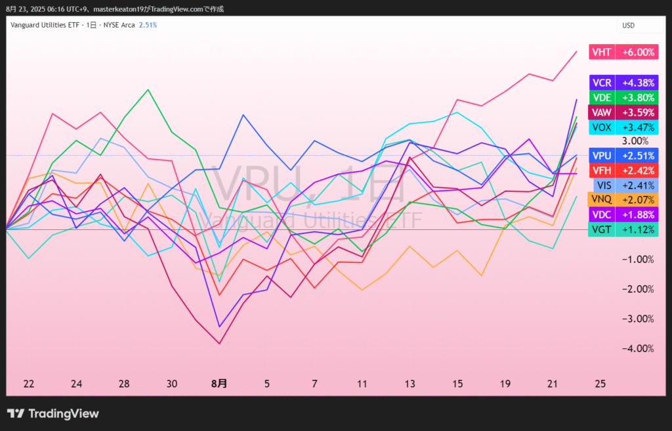
Task: Click the 21 date on the time axis
Action: (553, 383)
